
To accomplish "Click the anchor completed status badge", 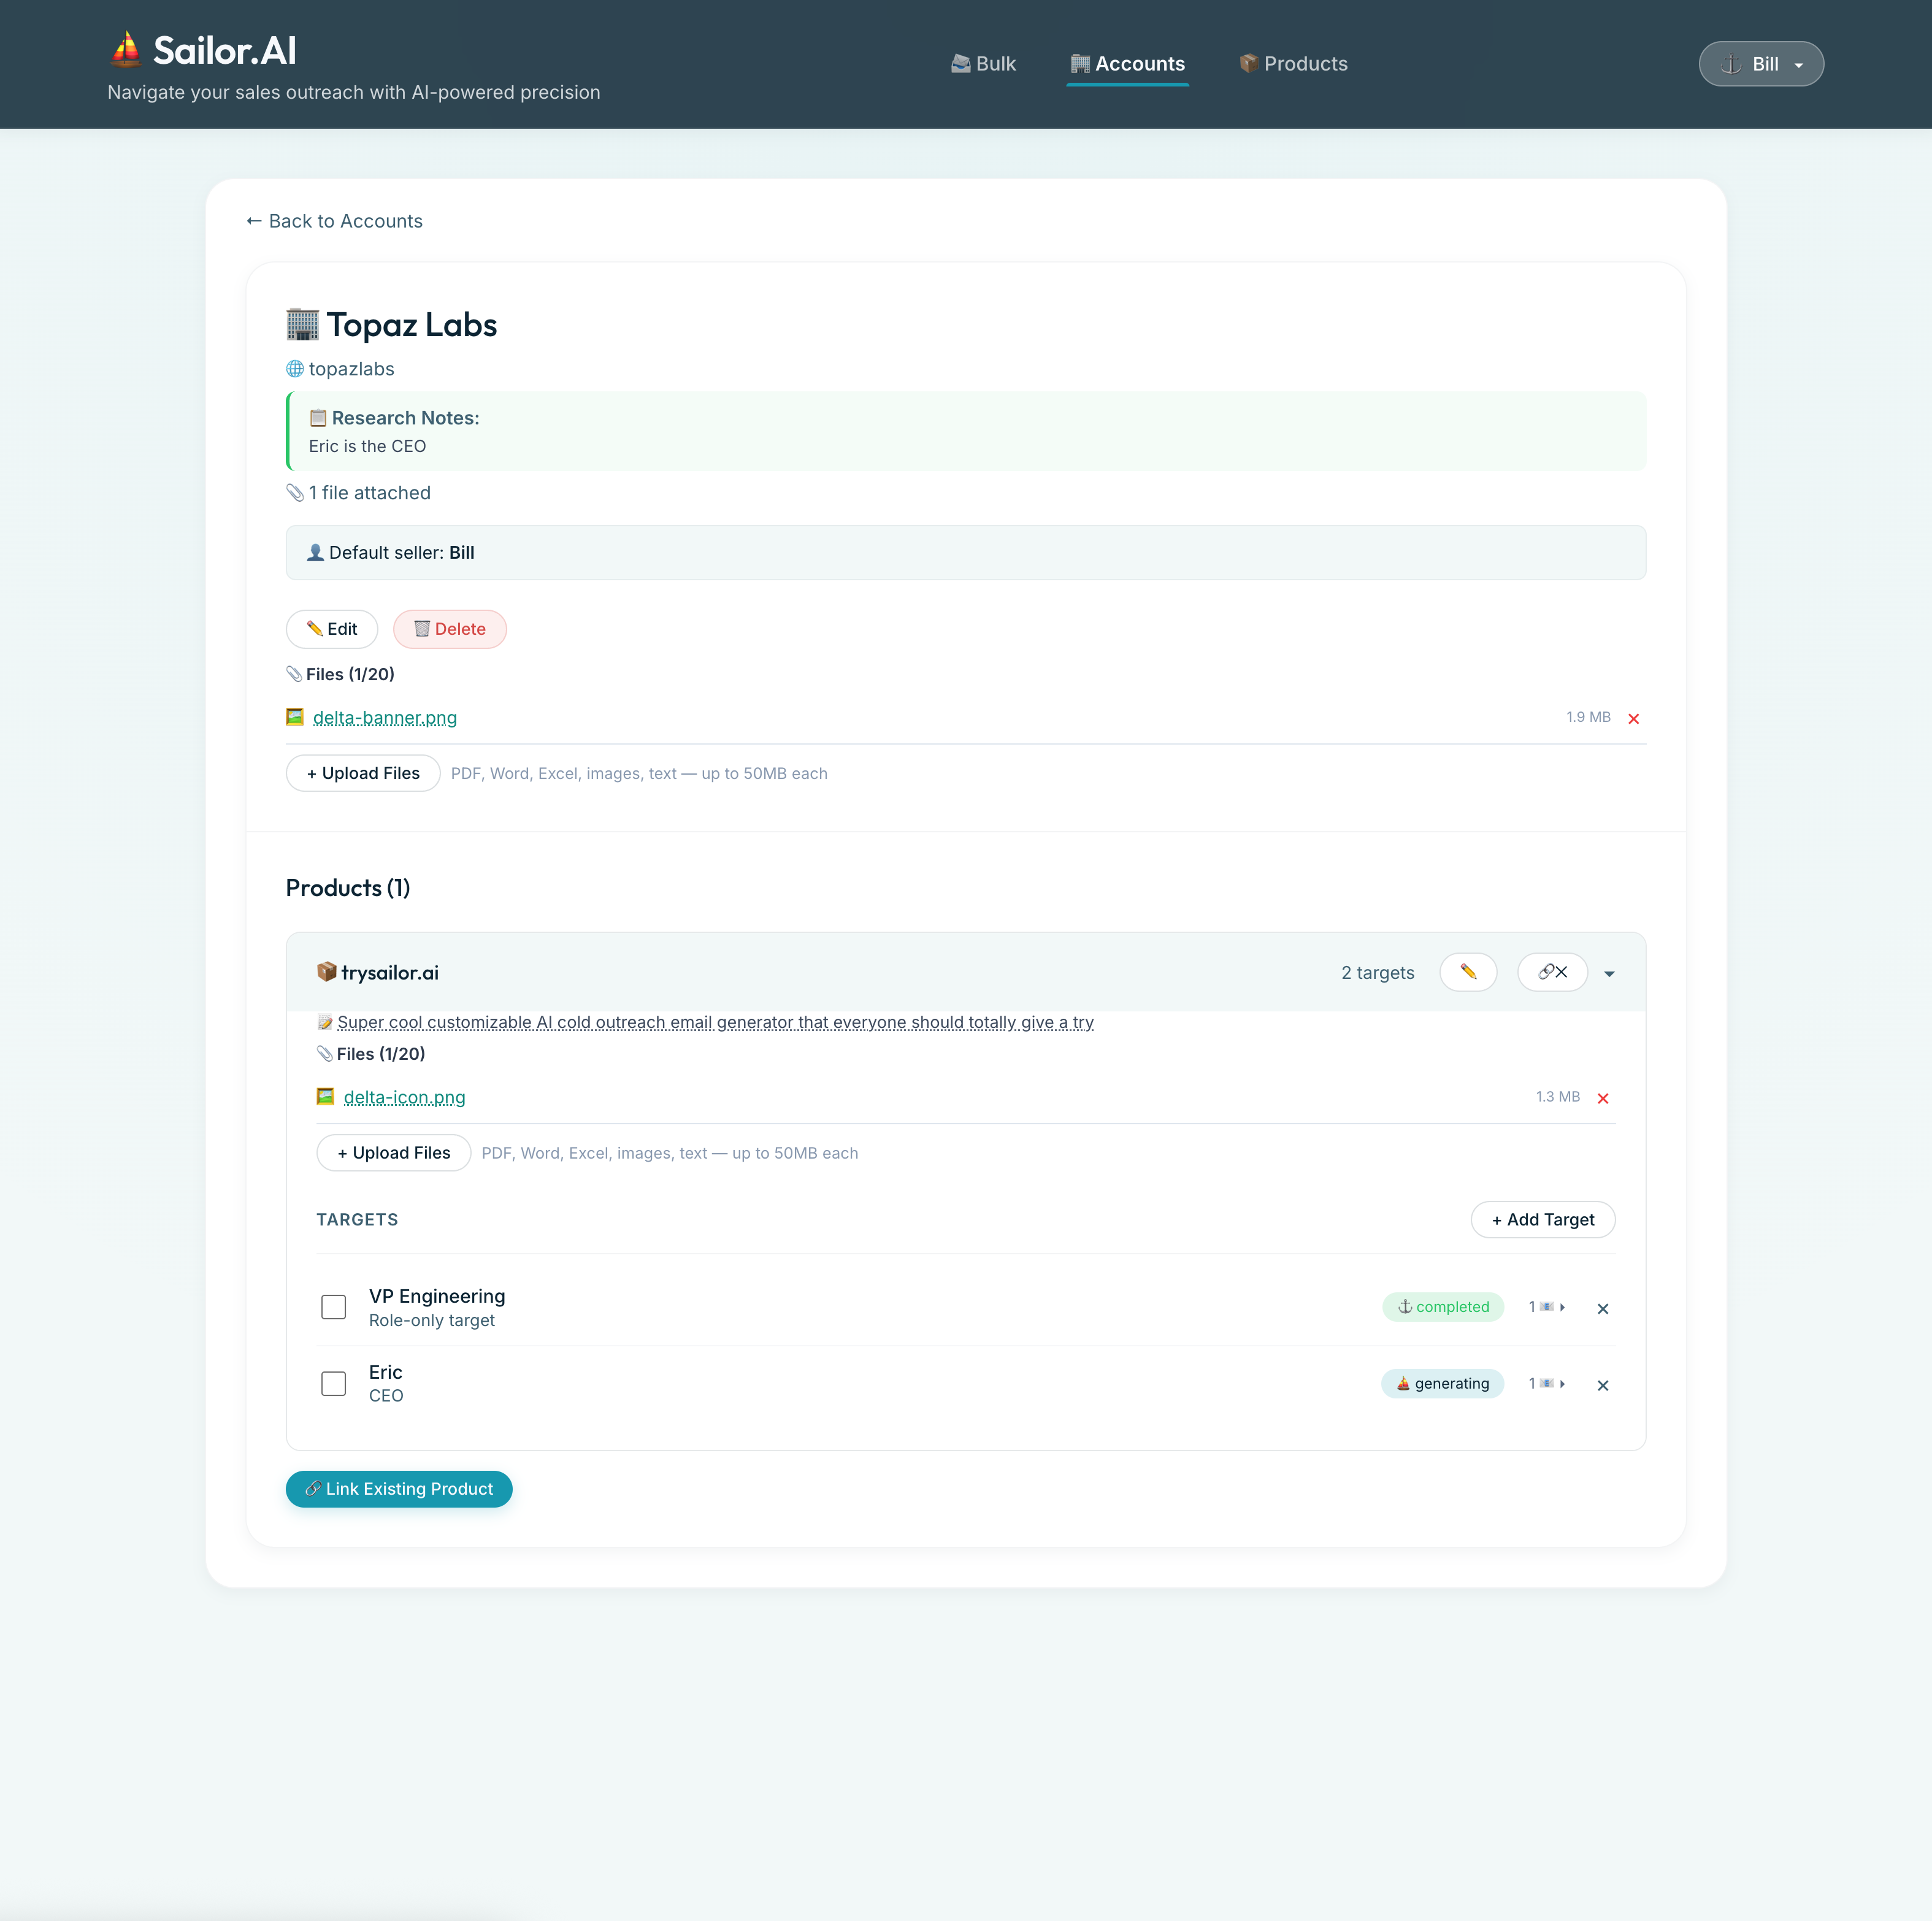I will click(1443, 1307).
